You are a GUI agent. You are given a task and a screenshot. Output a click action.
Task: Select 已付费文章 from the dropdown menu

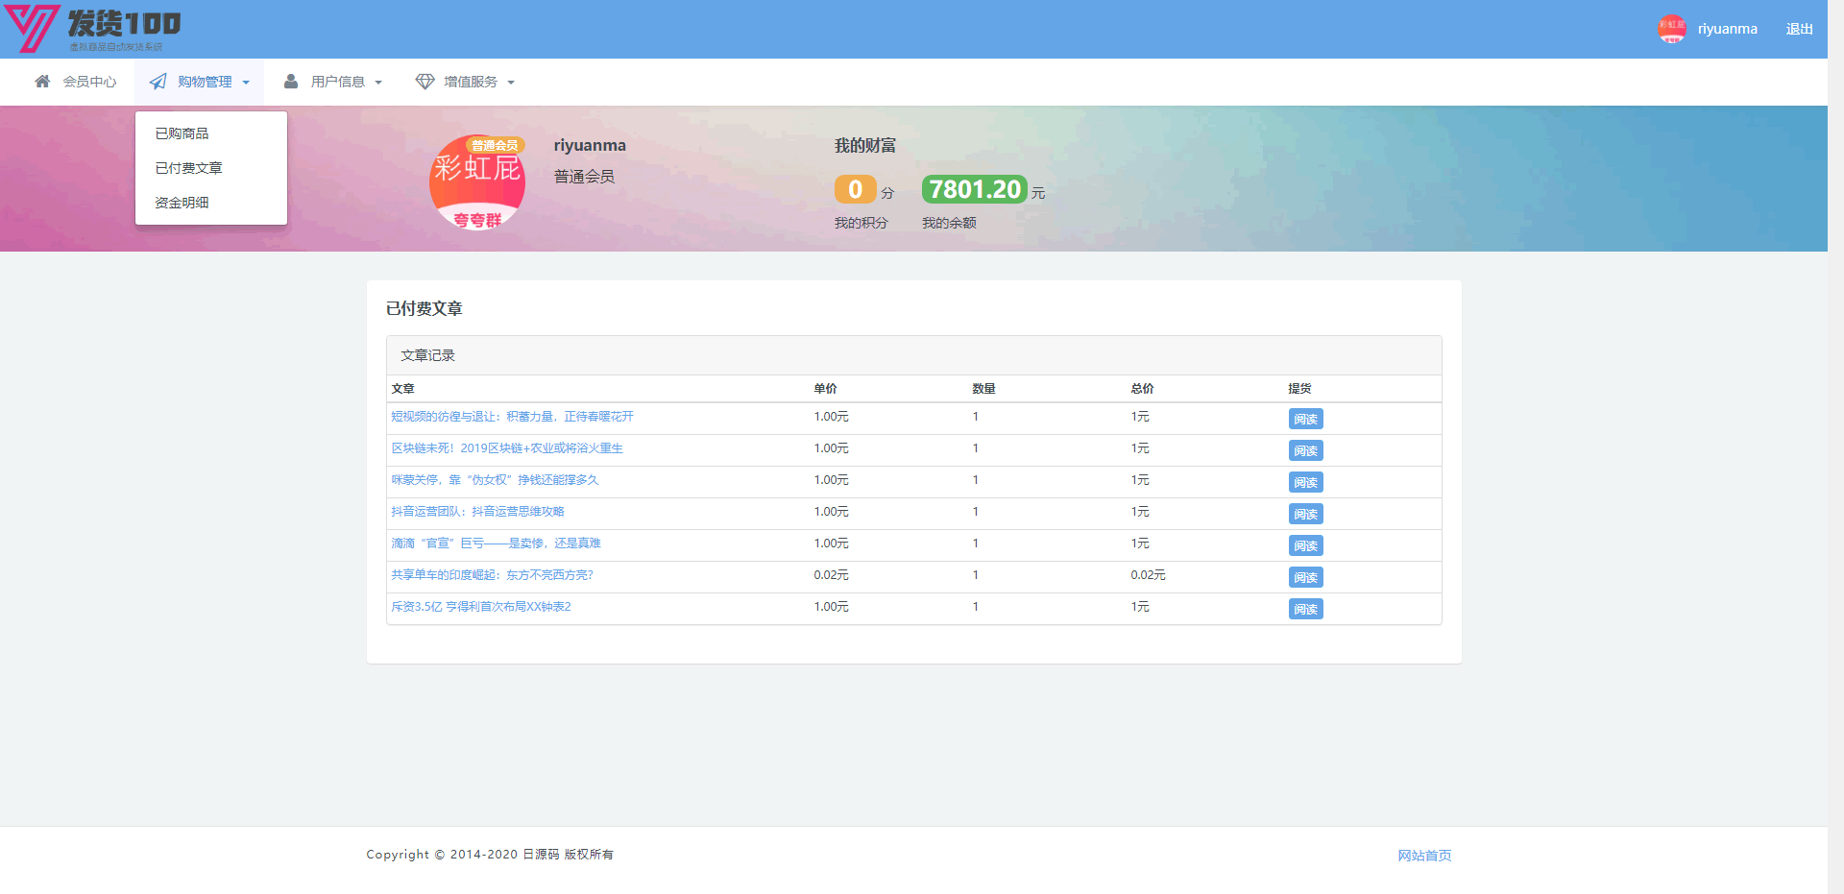(188, 168)
